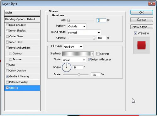The image size is (157, 116).
Task: Enable the Inner Shadow checkbox
Action: 7,31
